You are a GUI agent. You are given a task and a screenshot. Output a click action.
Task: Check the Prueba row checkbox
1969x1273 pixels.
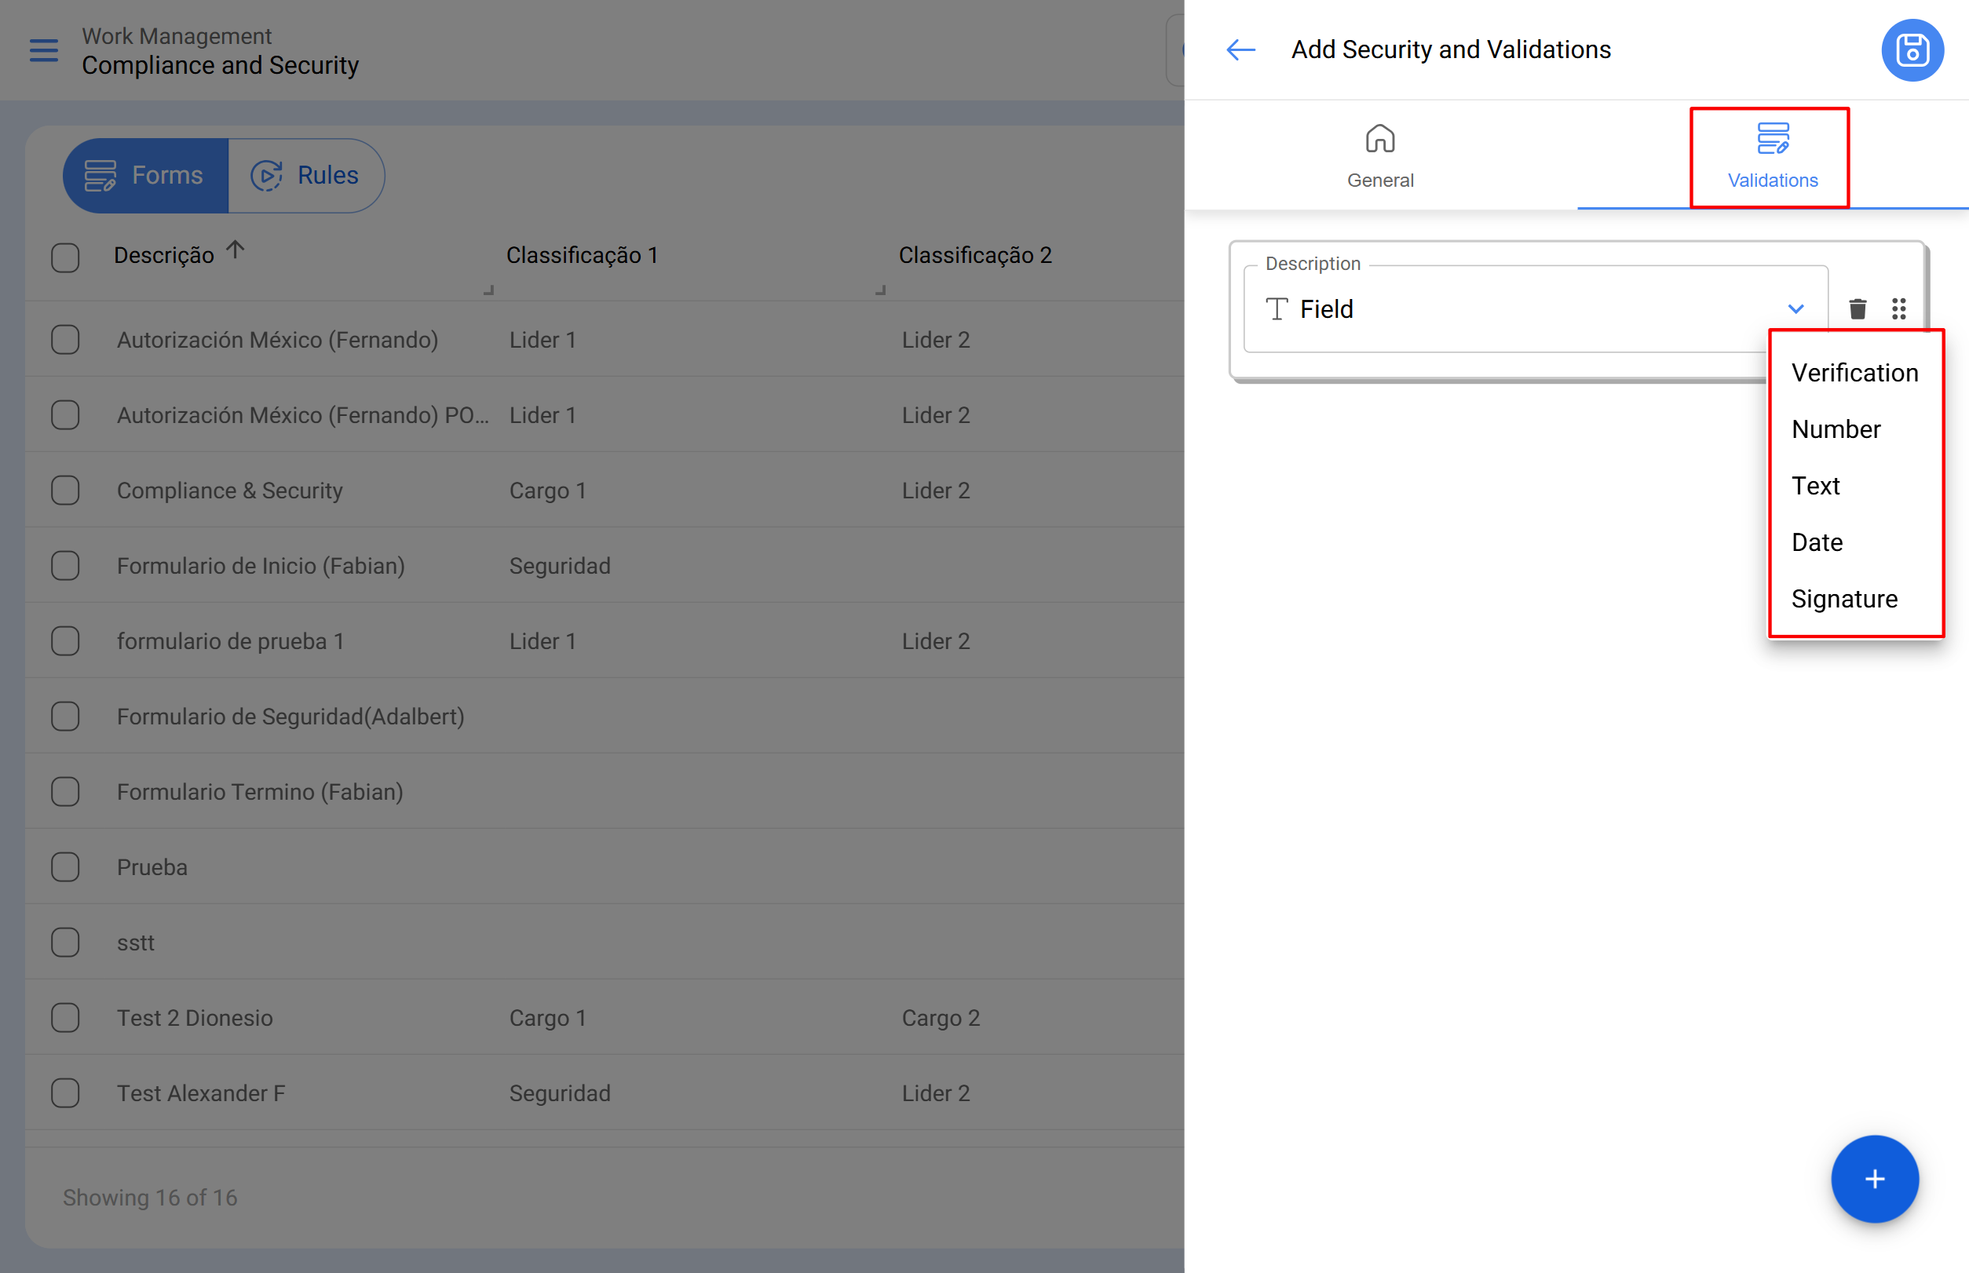click(x=65, y=867)
